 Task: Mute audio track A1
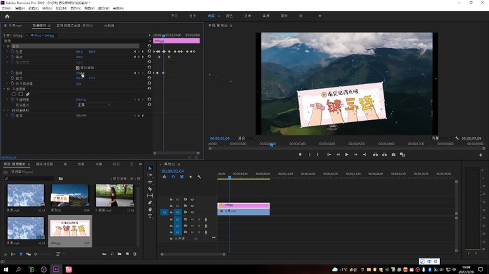click(x=192, y=220)
